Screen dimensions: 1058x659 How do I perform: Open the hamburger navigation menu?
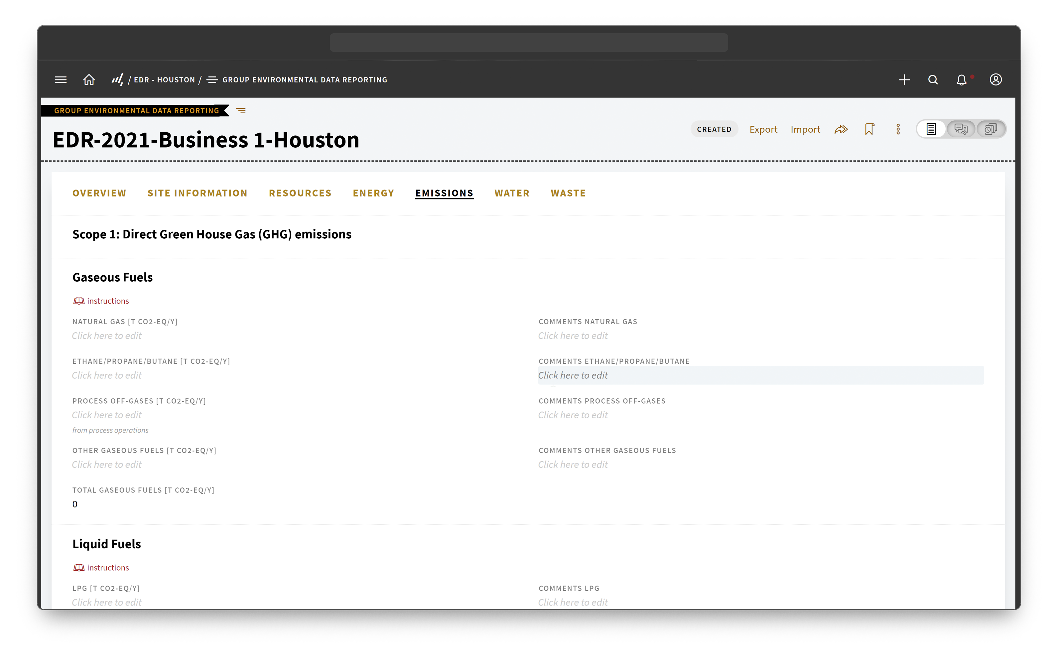[x=60, y=79]
